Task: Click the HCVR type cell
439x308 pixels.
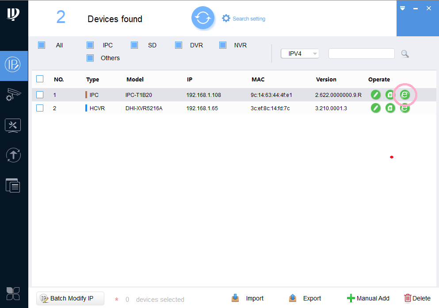Action: click(97, 108)
